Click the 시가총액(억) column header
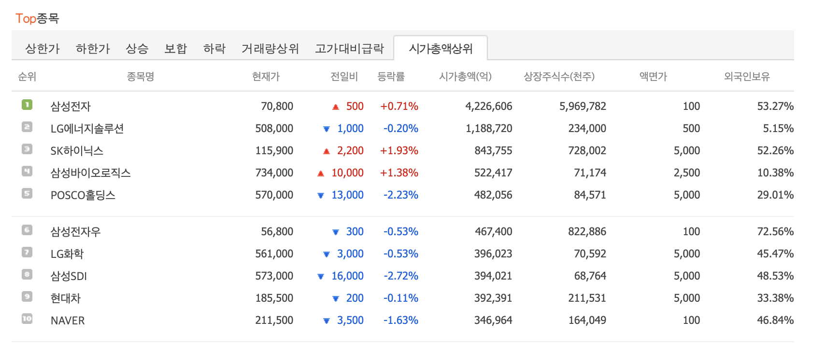The width and height of the screenshot is (826, 348). (x=465, y=77)
